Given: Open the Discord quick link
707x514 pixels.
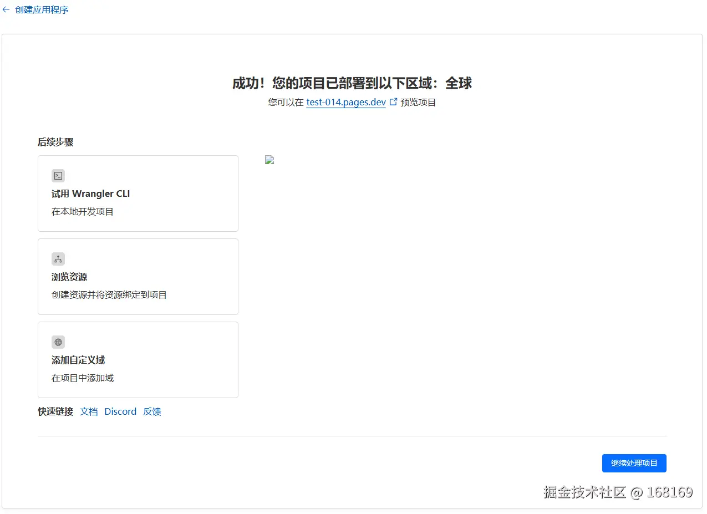Looking at the screenshot, I should pyautogui.click(x=120, y=411).
